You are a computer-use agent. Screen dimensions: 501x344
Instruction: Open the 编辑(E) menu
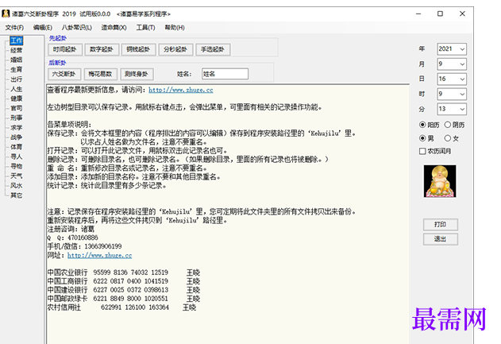tap(43, 28)
